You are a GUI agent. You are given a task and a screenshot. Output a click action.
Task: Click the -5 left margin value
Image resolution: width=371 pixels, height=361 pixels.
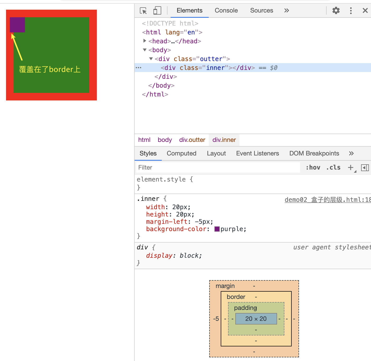click(x=216, y=319)
